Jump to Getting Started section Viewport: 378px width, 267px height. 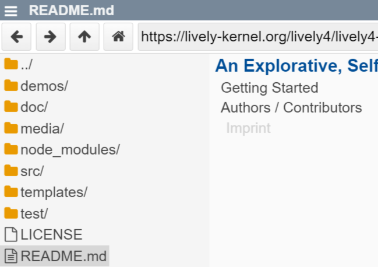(x=269, y=88)
